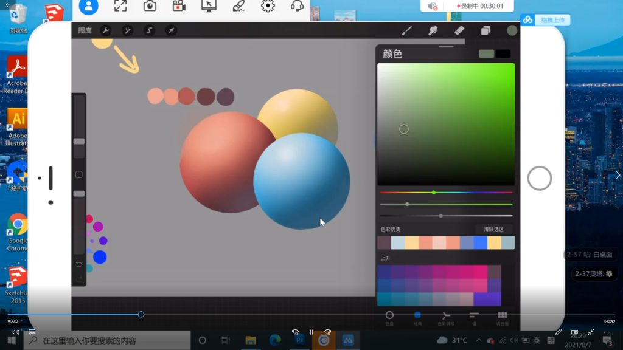The width and height of the screenshot is (623, 350).
Task: Switch to the 色盘 disc tab
Action: [389, 317]
